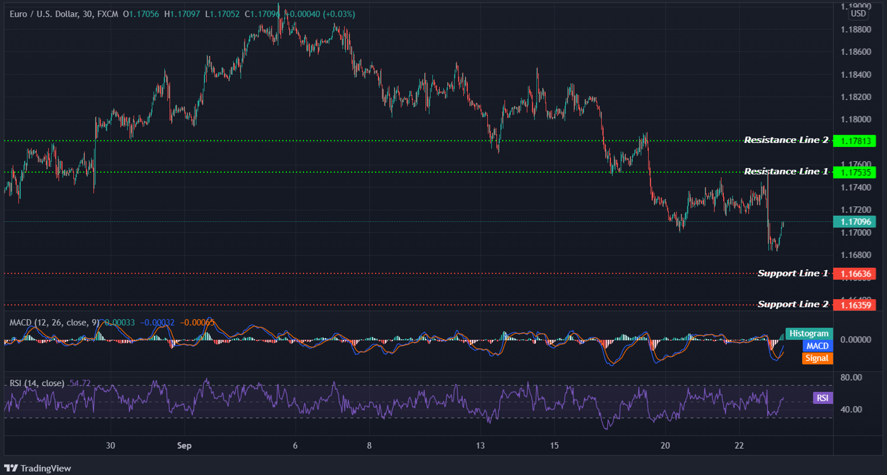Click the current price 1.17096 label
887x475 pixels.
[x=854, y=222]
